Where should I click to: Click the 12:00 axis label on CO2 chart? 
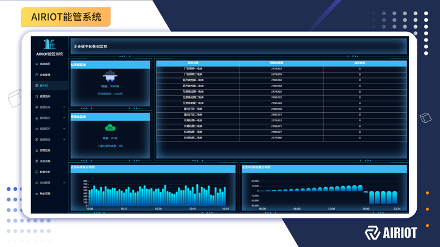(x=331, y=209)
